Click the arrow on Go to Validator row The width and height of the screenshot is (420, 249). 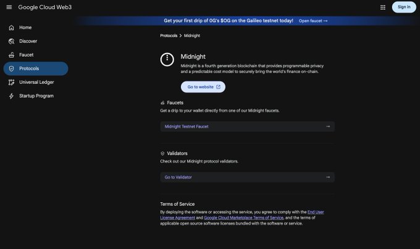328,177
